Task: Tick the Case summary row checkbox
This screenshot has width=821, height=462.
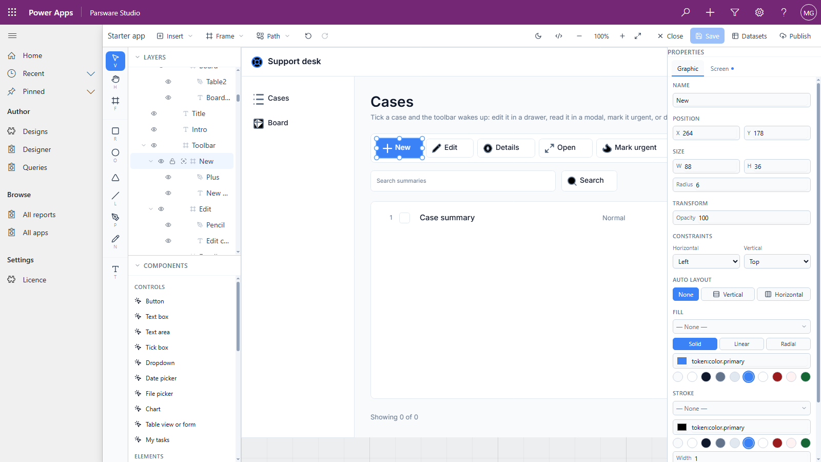Action: pyautogui.click(x=405, y=218)
